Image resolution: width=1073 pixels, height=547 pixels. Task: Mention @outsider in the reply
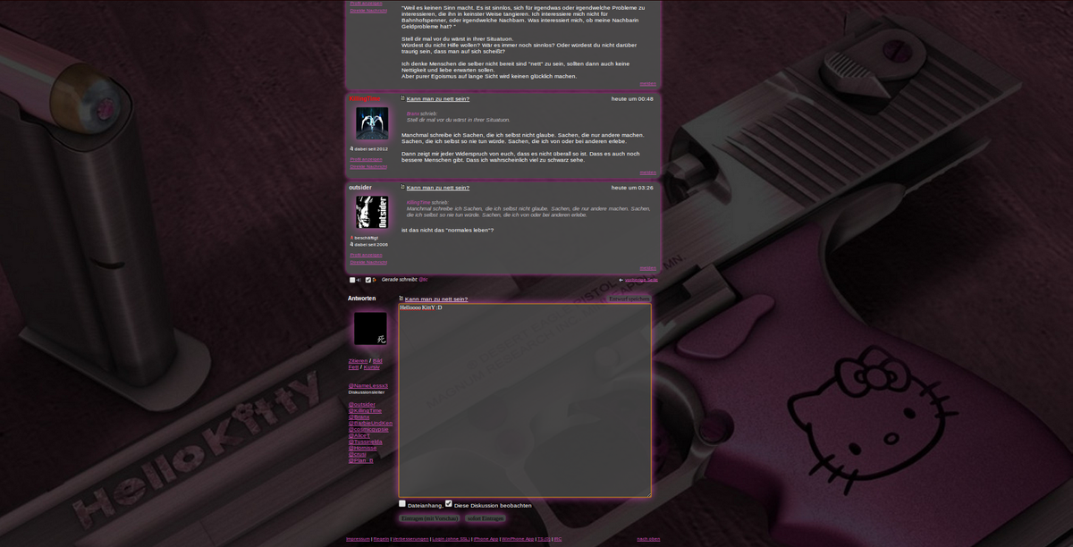[x=362, y=405]
